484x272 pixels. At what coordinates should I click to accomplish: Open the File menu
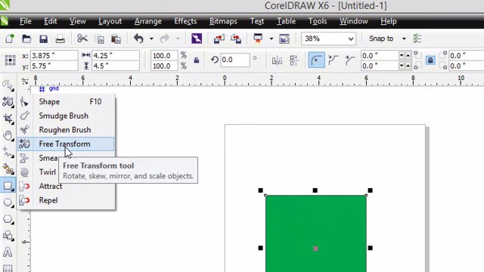coord(25,21)
